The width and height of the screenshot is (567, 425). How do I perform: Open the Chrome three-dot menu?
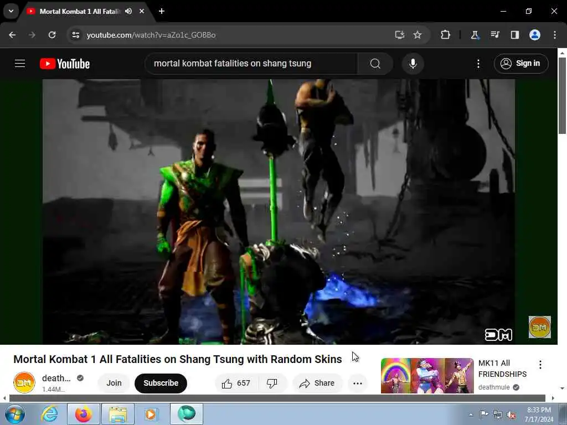tap(555, 35)
